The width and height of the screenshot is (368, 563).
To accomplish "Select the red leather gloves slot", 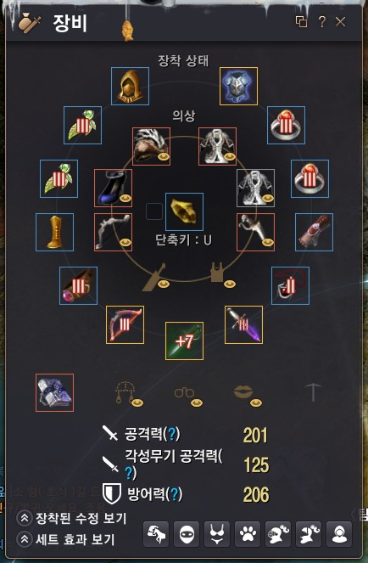I will [x=314, y=232].
